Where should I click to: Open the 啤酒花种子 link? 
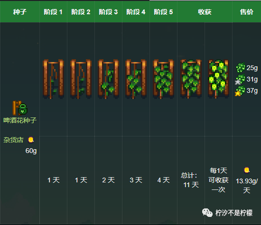[x=20, y=120]
